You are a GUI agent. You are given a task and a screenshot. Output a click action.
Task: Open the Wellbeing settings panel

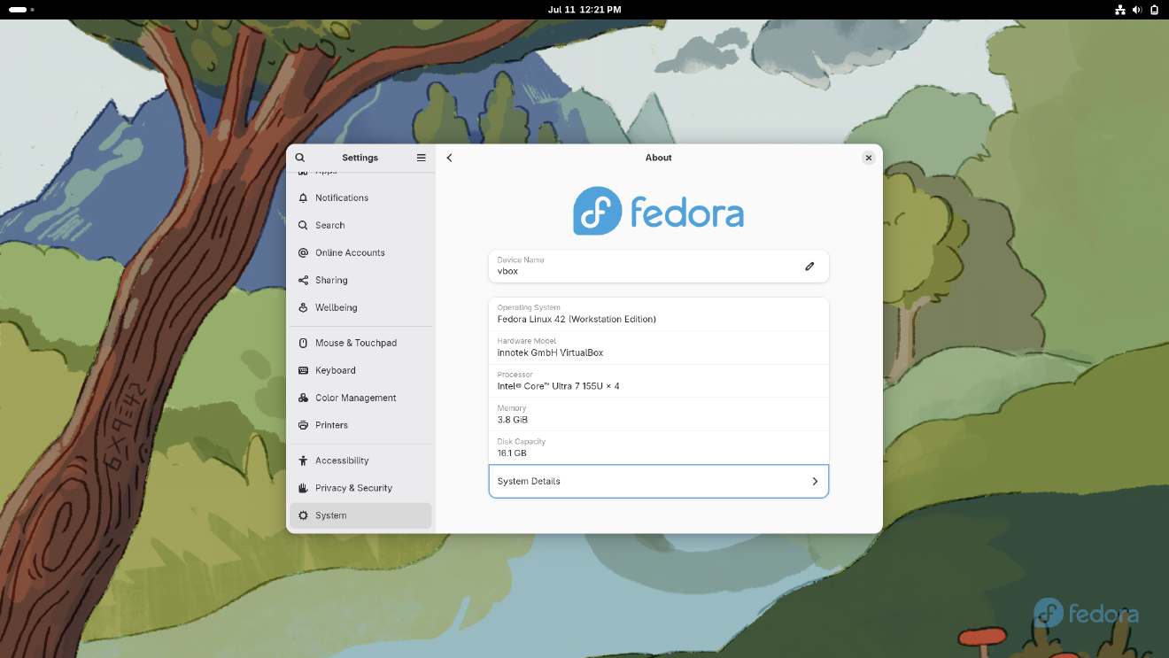(336, 307)
